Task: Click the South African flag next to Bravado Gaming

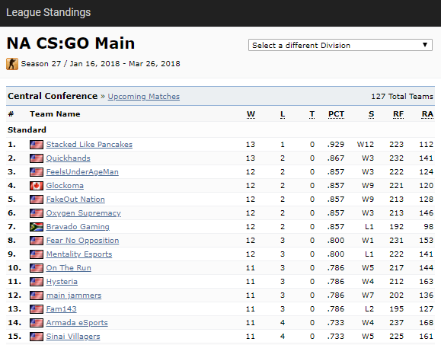Action: [37, 227]
